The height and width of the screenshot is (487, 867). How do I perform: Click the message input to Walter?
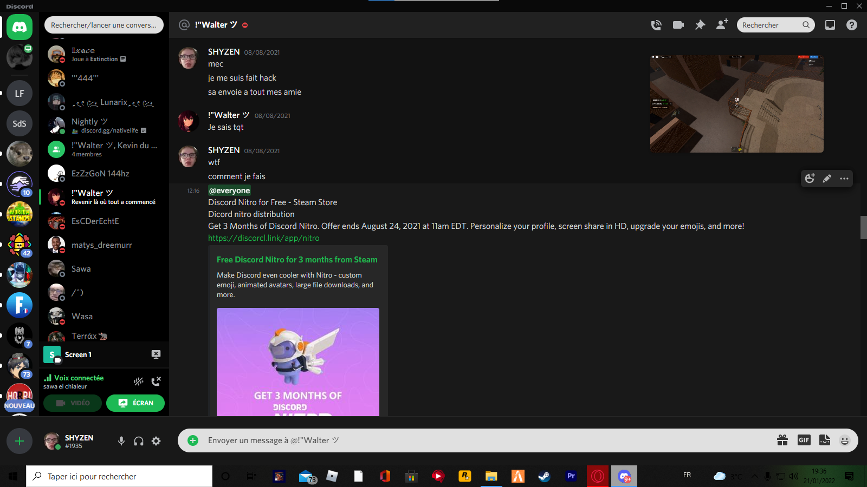(x=488, y=440)
